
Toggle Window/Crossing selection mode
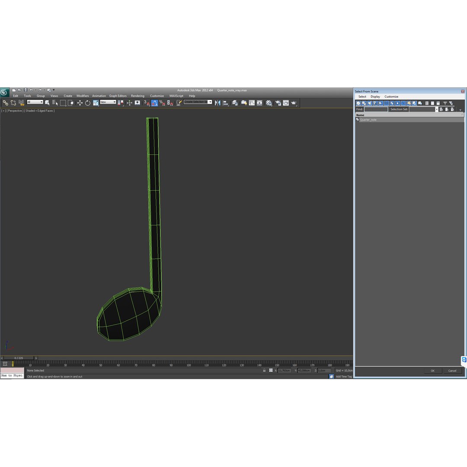(x=70, y=103)
